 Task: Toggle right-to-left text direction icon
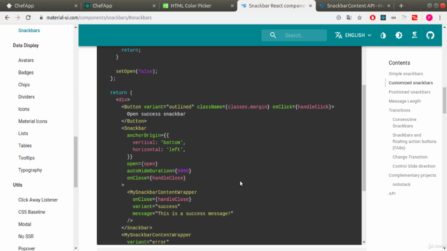(414, 36)
